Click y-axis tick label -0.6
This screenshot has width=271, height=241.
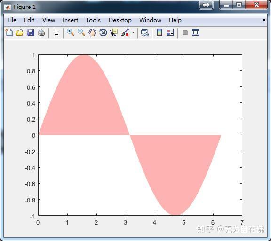[30, 184]
